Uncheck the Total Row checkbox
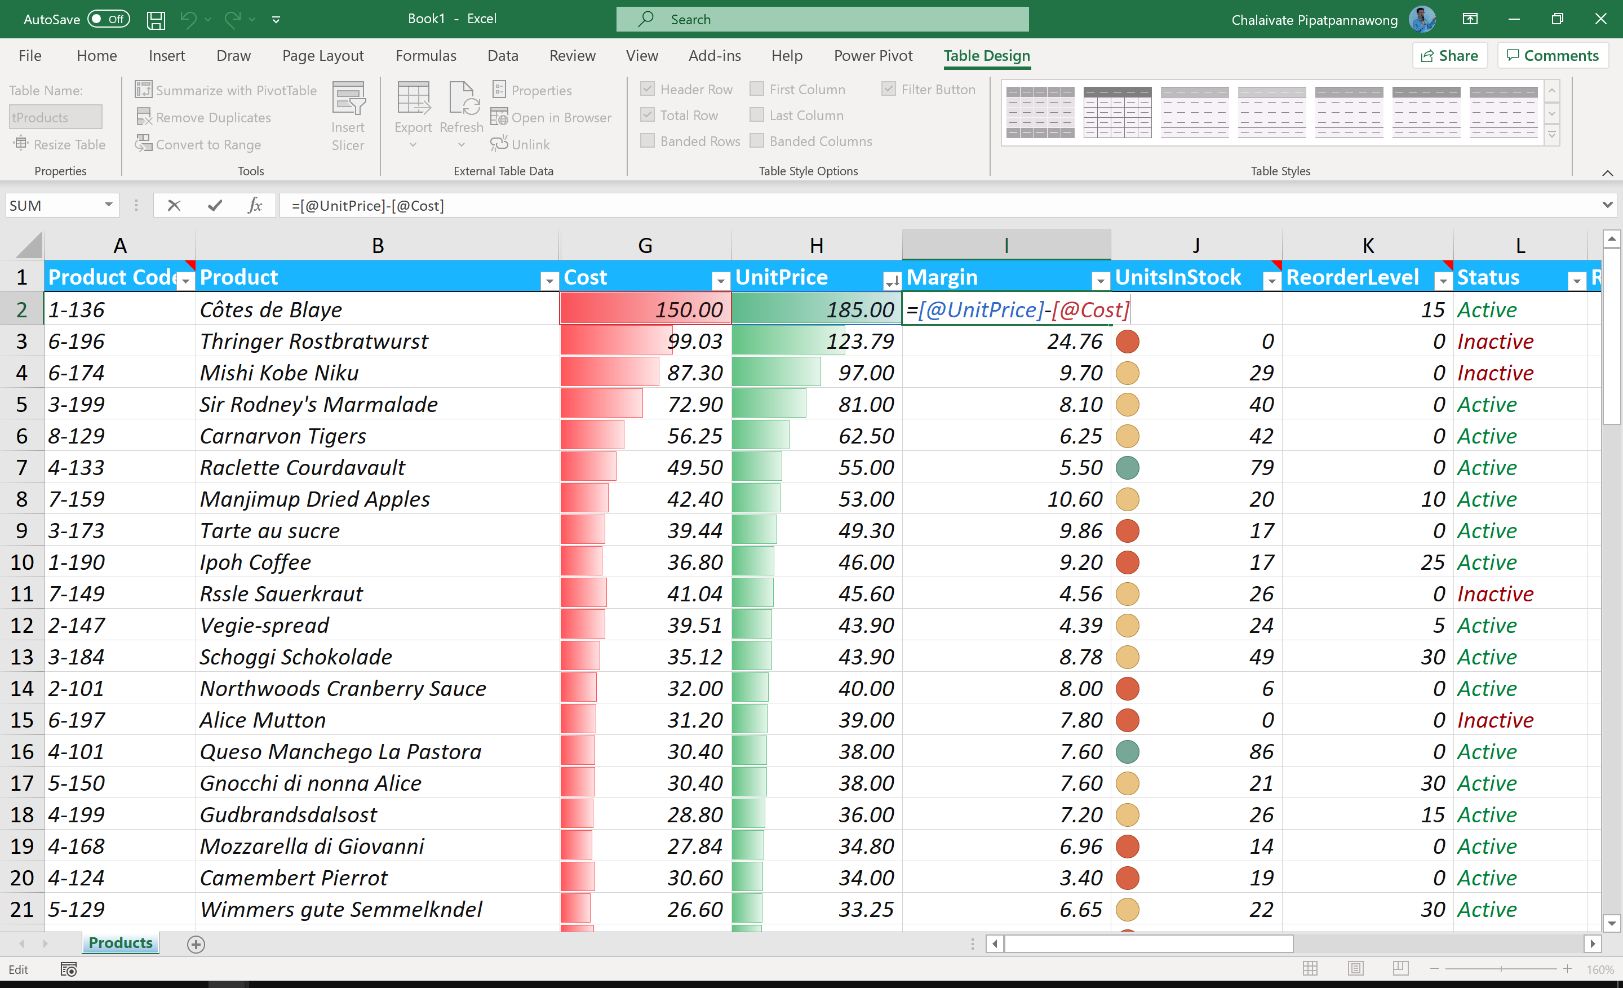This screenshot has width=1623, height=988. pos(648,116)
